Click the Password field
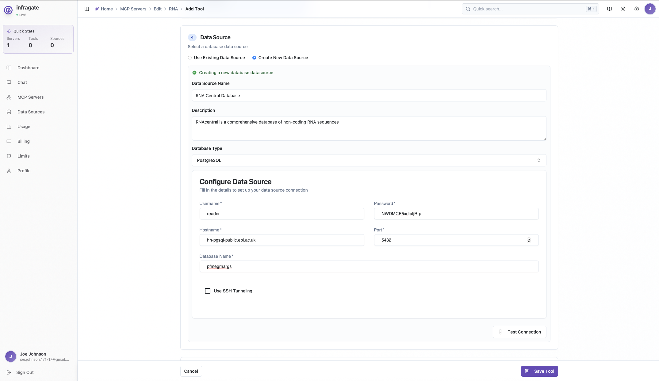 coord(456,214)
